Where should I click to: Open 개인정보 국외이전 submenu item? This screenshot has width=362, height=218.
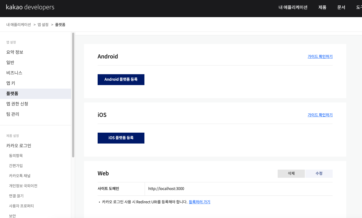(x=23, y=186)
